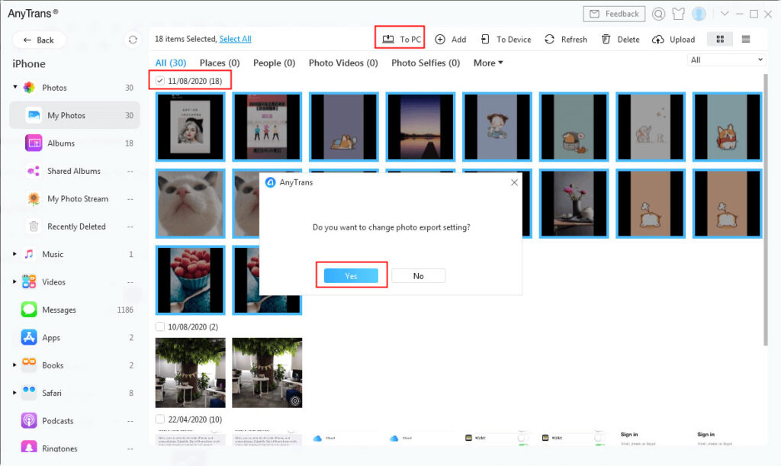Click No in the AnyTrans dialog

click(419, 276)
